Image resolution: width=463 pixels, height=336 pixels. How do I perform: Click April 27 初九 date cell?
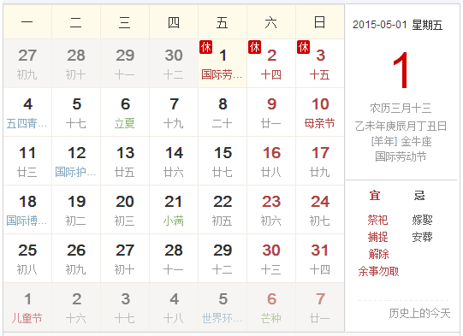(27, 63)
